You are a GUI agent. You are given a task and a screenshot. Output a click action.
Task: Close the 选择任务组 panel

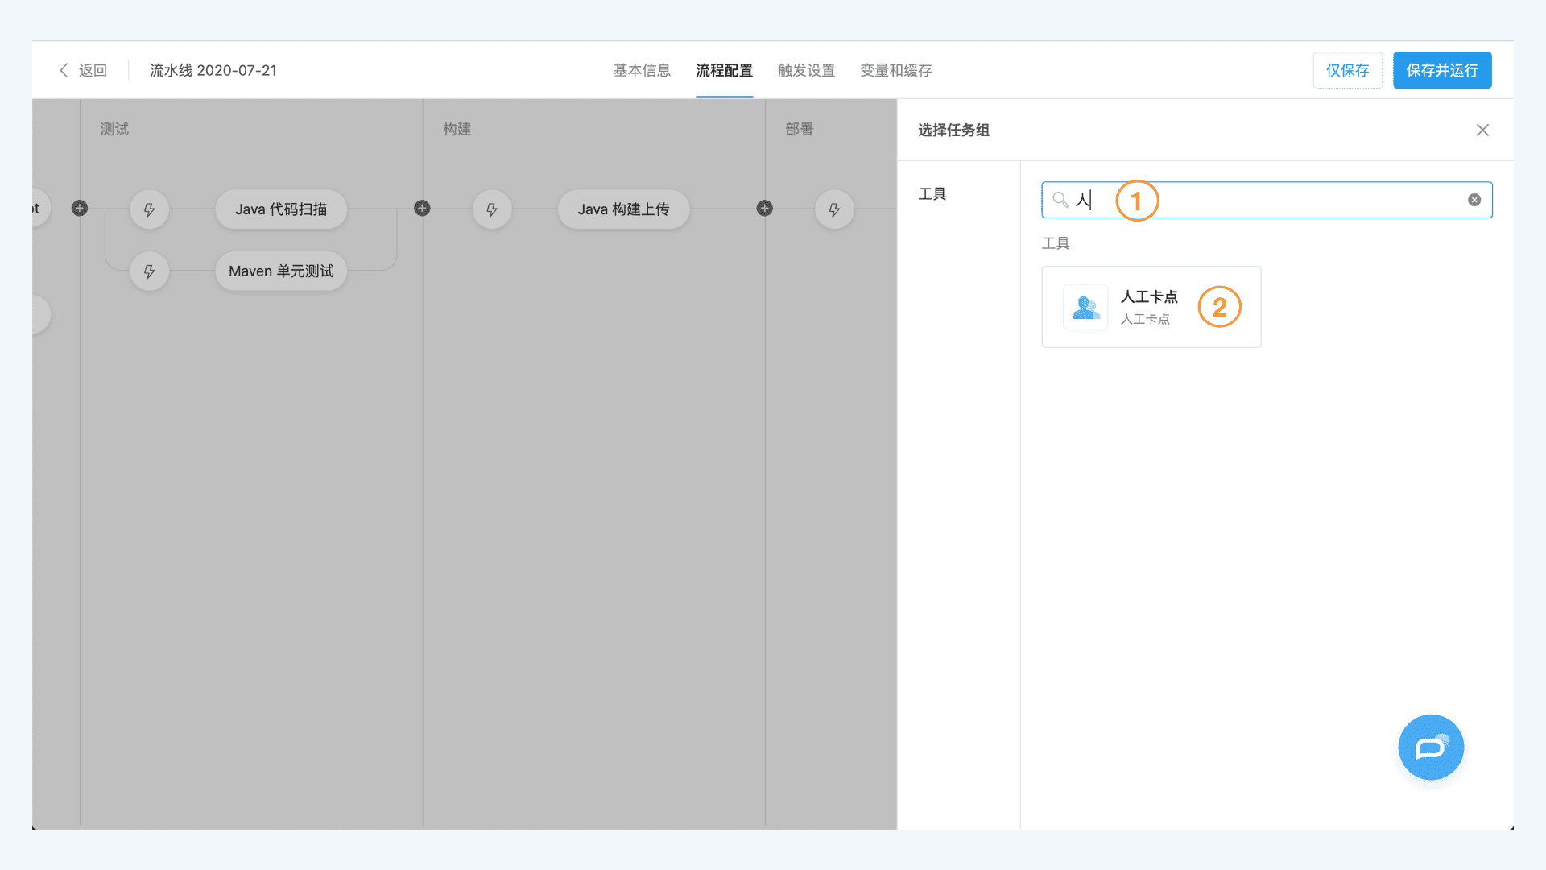click(x=1482, y=130)
